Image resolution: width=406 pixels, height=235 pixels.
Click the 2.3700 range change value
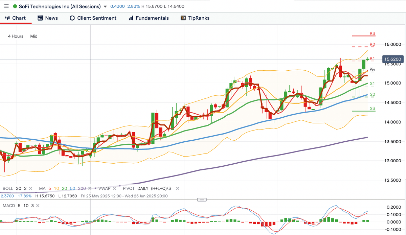coord(7,196)
